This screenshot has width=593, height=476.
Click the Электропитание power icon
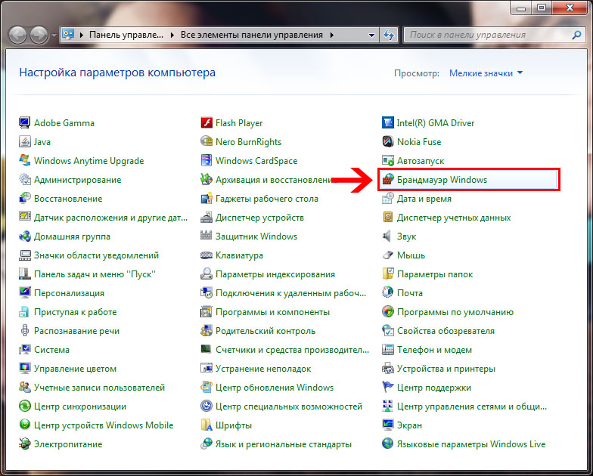tap(24, 444)
